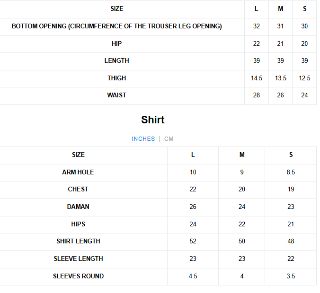320x293 pixels.
Task: Select INCHES unit for shirt sizes
Action: tap(143, 139)
